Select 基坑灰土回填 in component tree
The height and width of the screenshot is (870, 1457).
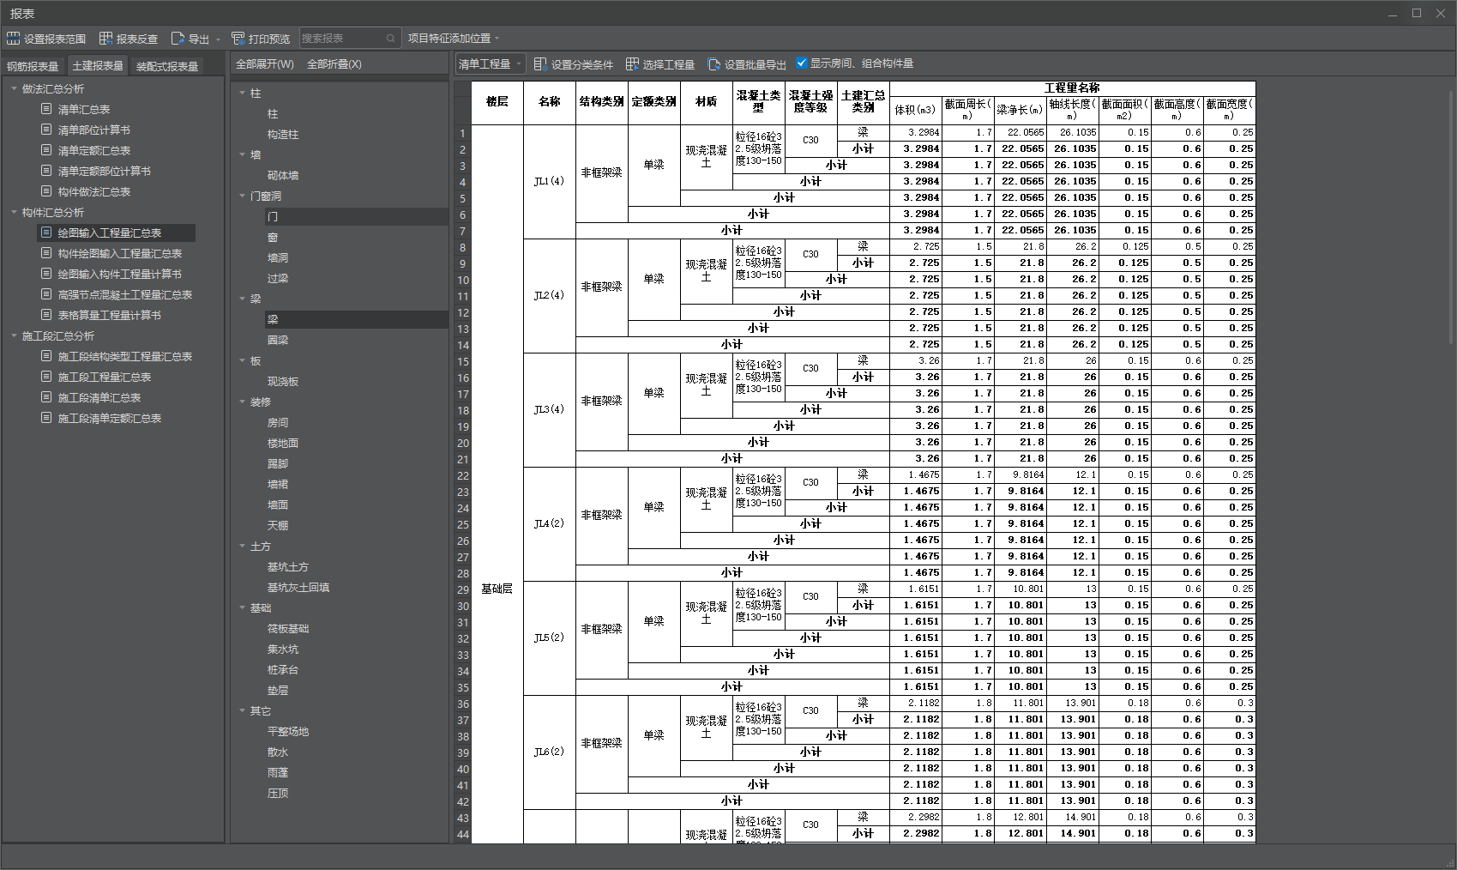tap(298, 587)
